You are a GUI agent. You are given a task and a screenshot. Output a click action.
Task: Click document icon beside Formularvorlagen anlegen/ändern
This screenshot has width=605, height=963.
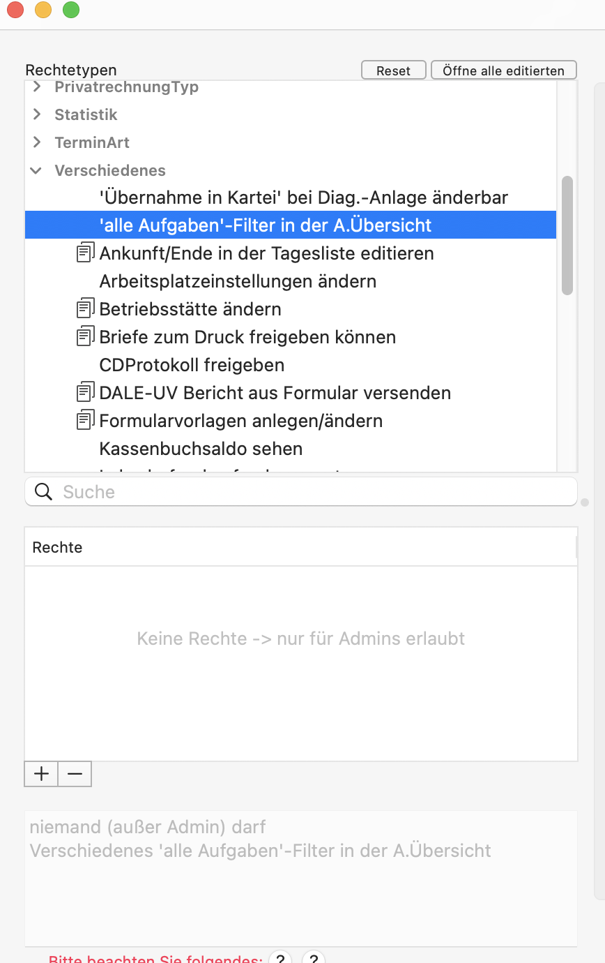[x=85, y=420]
